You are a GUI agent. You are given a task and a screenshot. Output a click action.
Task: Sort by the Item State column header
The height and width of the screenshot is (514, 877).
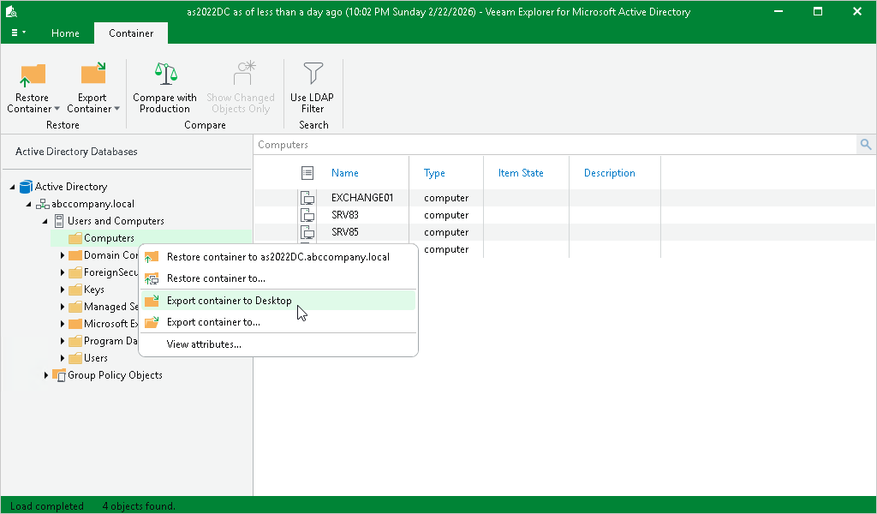click(521, 173)
